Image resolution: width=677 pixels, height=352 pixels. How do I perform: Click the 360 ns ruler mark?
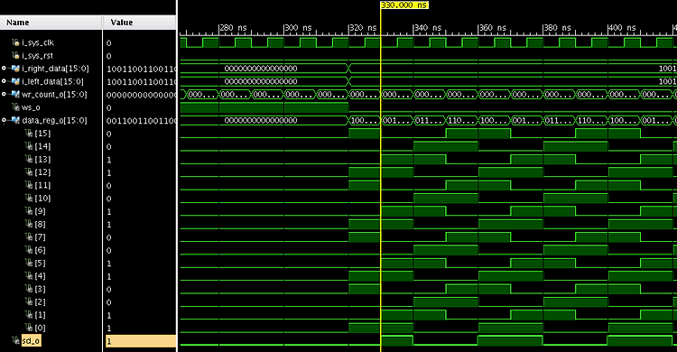click(x=492, y=28)
